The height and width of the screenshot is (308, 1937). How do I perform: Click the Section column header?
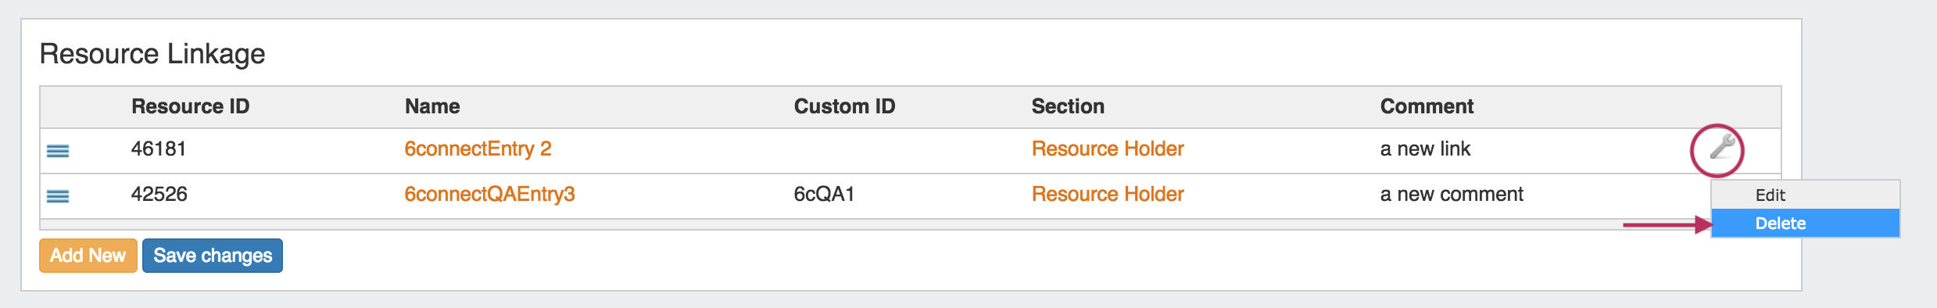pos(1068,106)
